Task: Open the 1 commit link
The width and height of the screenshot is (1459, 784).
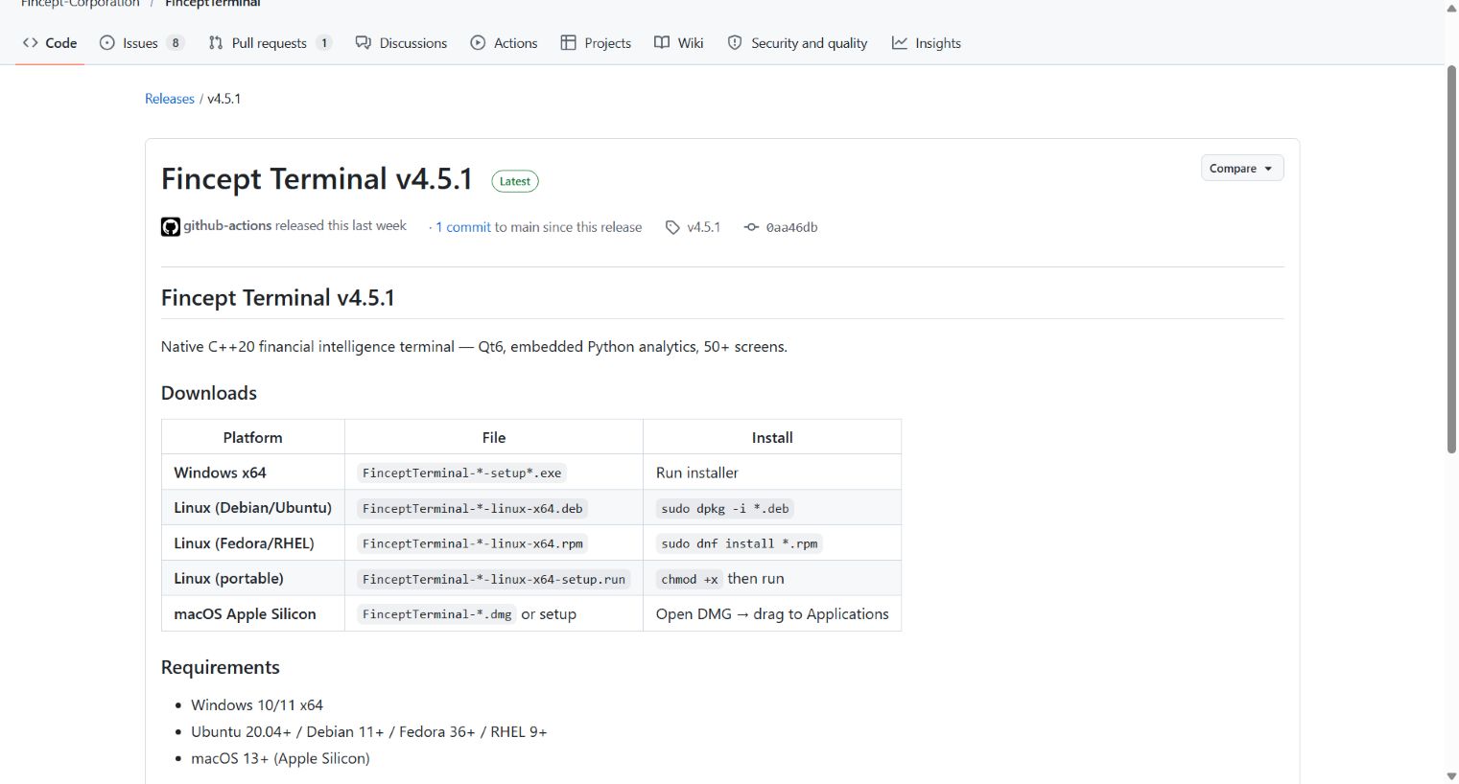Action: click(x=463, y=227)
